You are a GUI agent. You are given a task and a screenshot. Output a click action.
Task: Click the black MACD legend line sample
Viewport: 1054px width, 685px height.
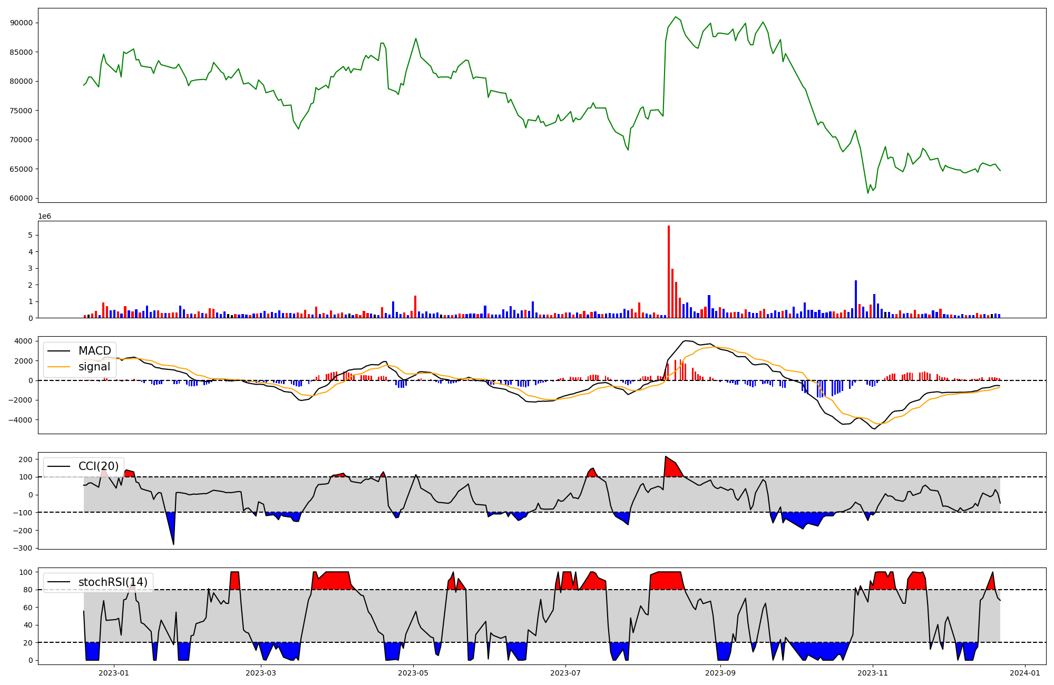[59, 351]
